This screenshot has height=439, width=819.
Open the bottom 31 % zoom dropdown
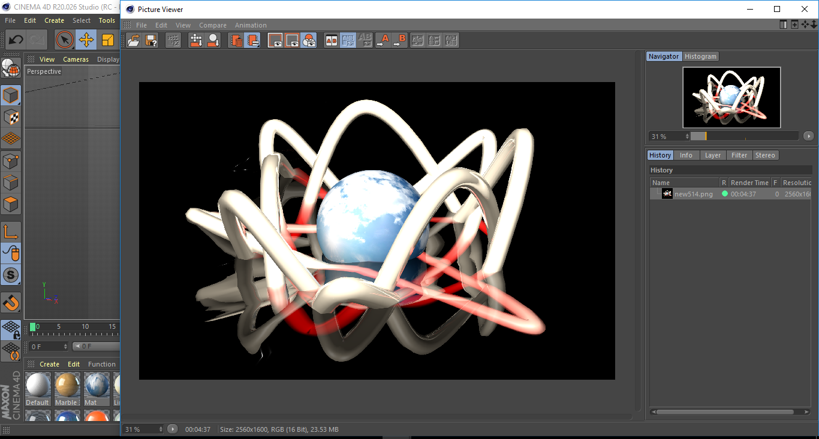coord(143,429)
